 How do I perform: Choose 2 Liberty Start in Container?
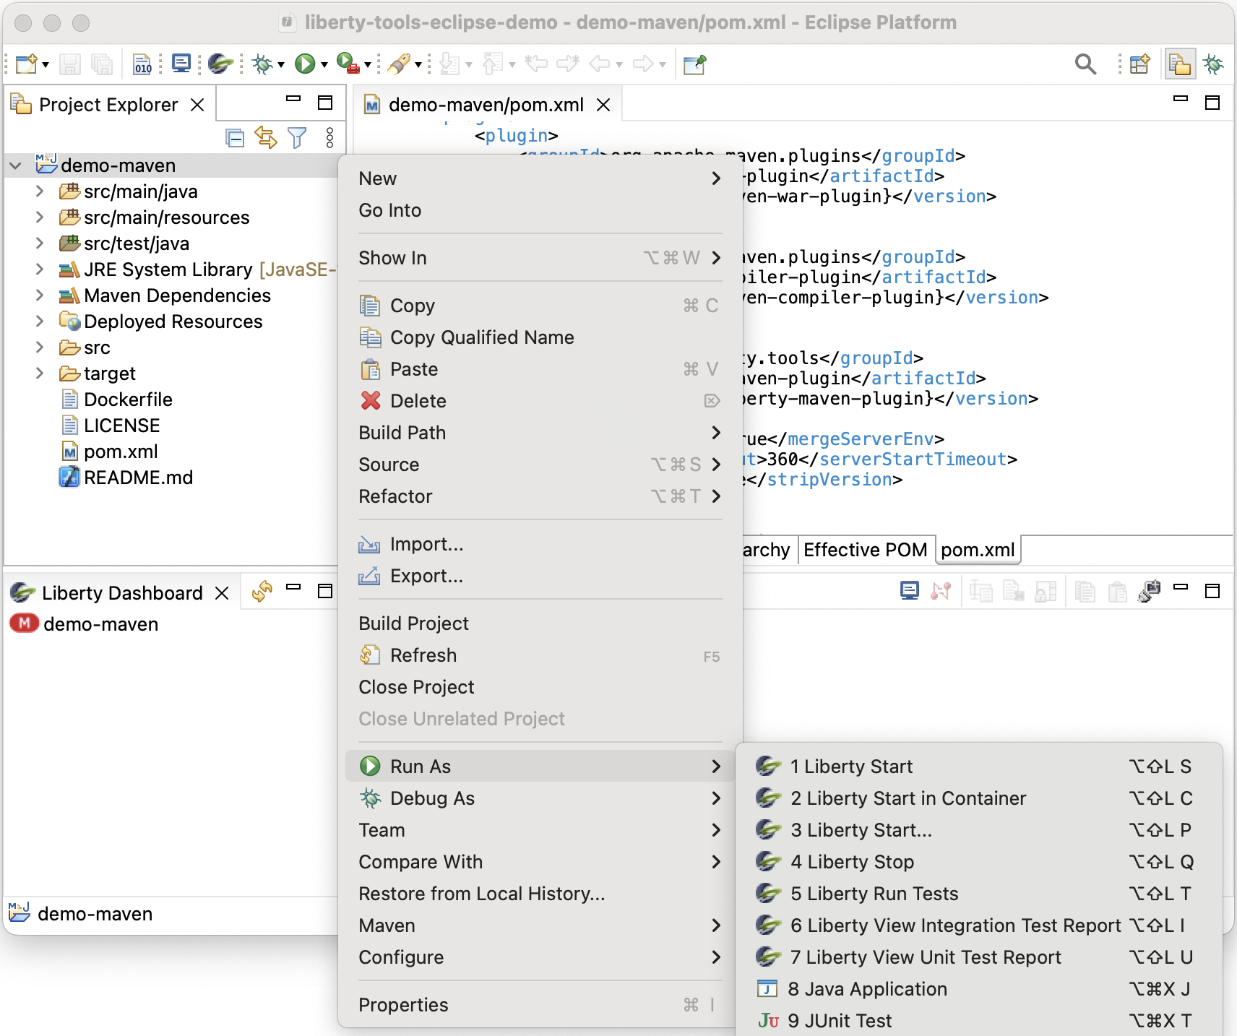point(979,798)
